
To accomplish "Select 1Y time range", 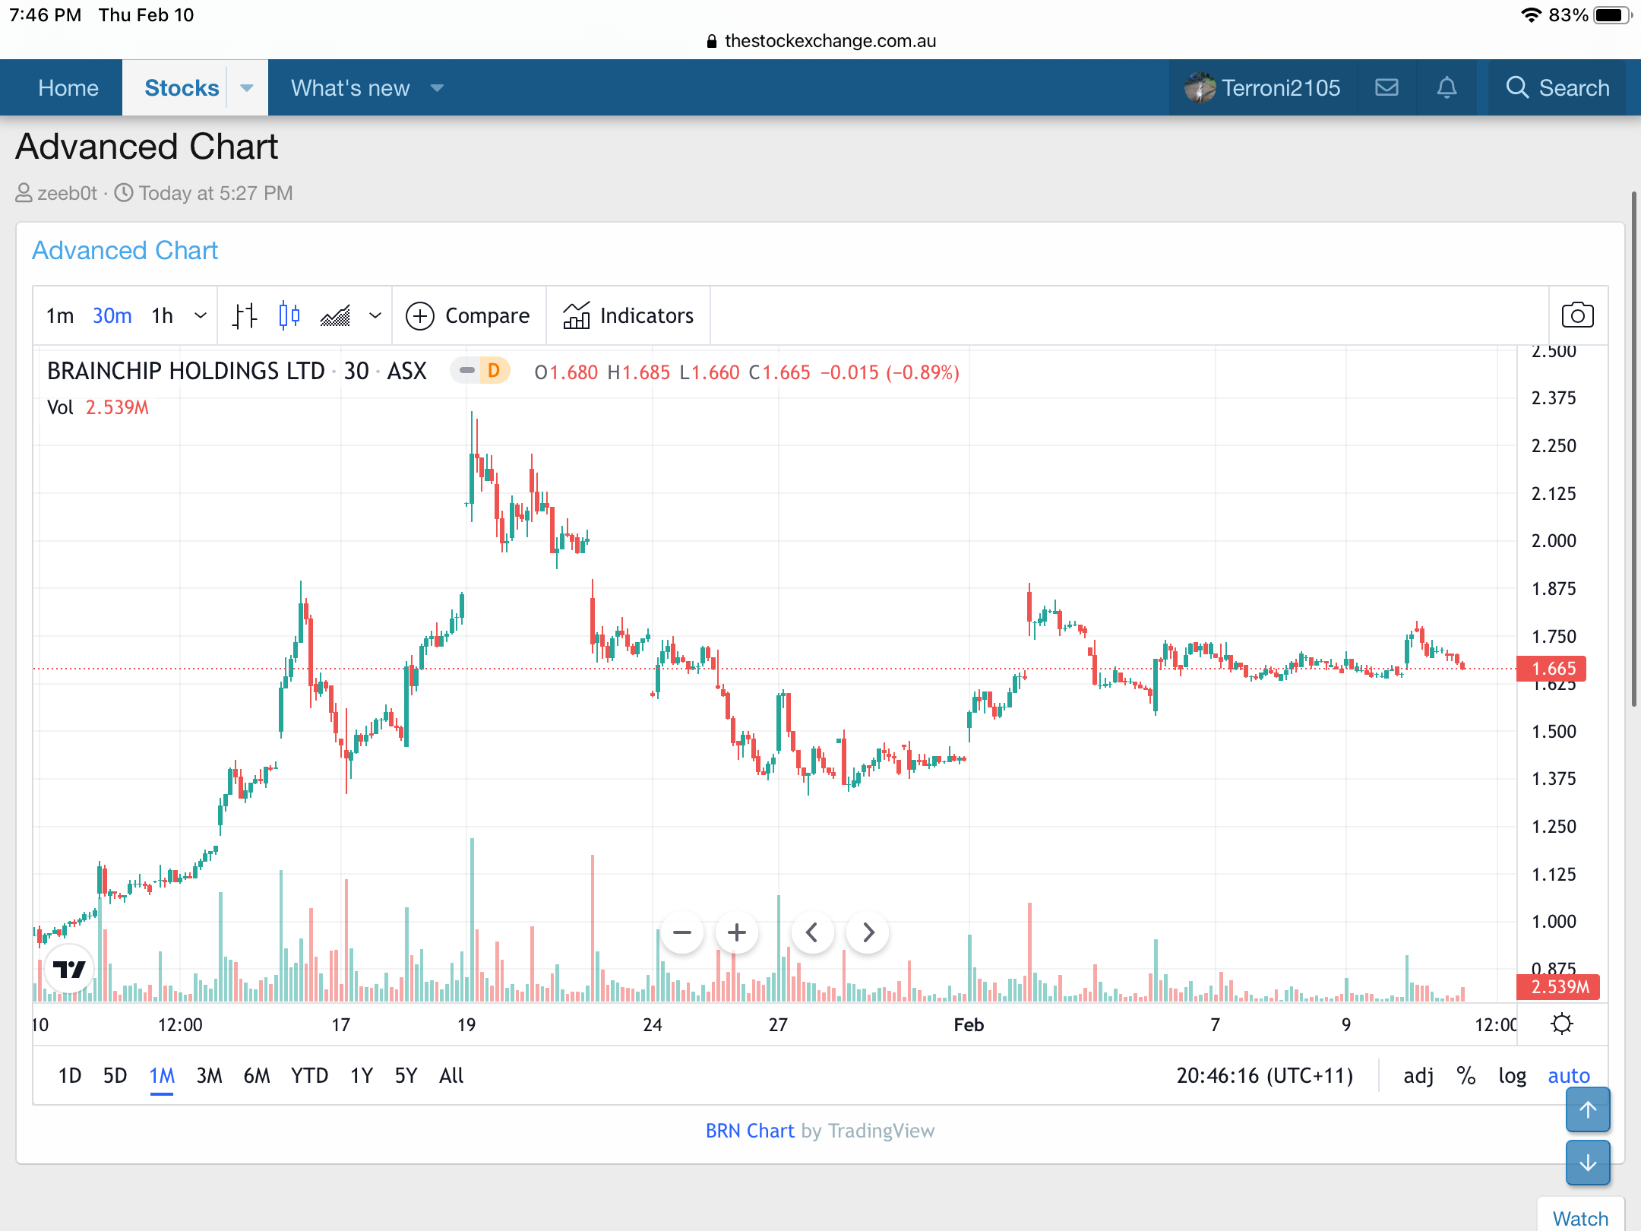I will tap(362, 1075).
